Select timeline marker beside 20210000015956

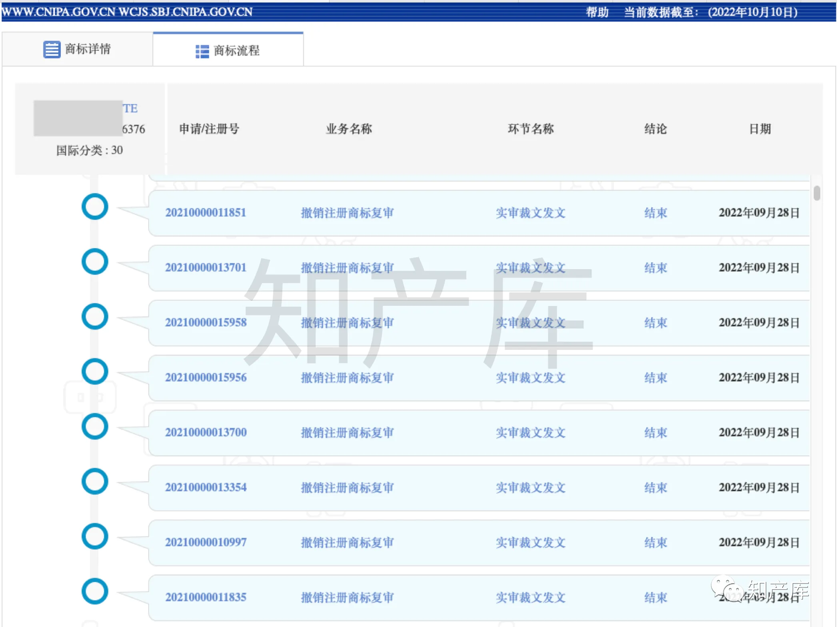(95, 371)
